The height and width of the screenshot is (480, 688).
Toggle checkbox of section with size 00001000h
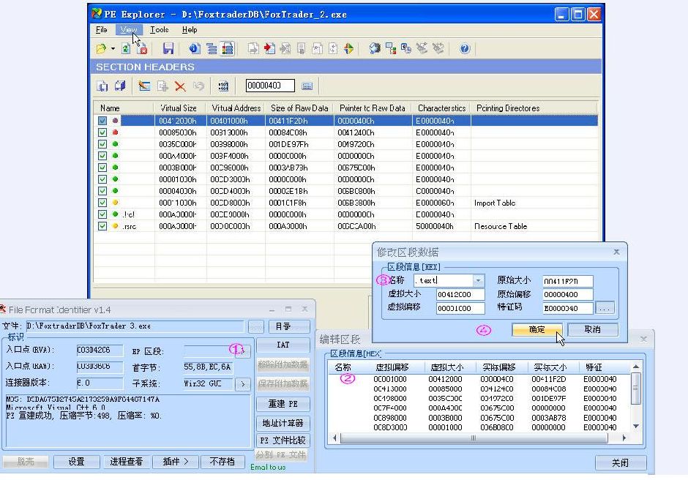coord(102,179)
